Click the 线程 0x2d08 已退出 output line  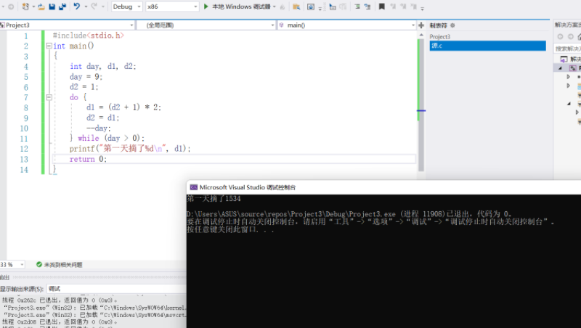click(x=60, y=321)
